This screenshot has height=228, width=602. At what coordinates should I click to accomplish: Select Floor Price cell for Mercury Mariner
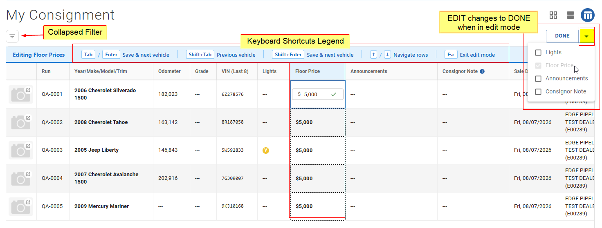click(317, 206)
